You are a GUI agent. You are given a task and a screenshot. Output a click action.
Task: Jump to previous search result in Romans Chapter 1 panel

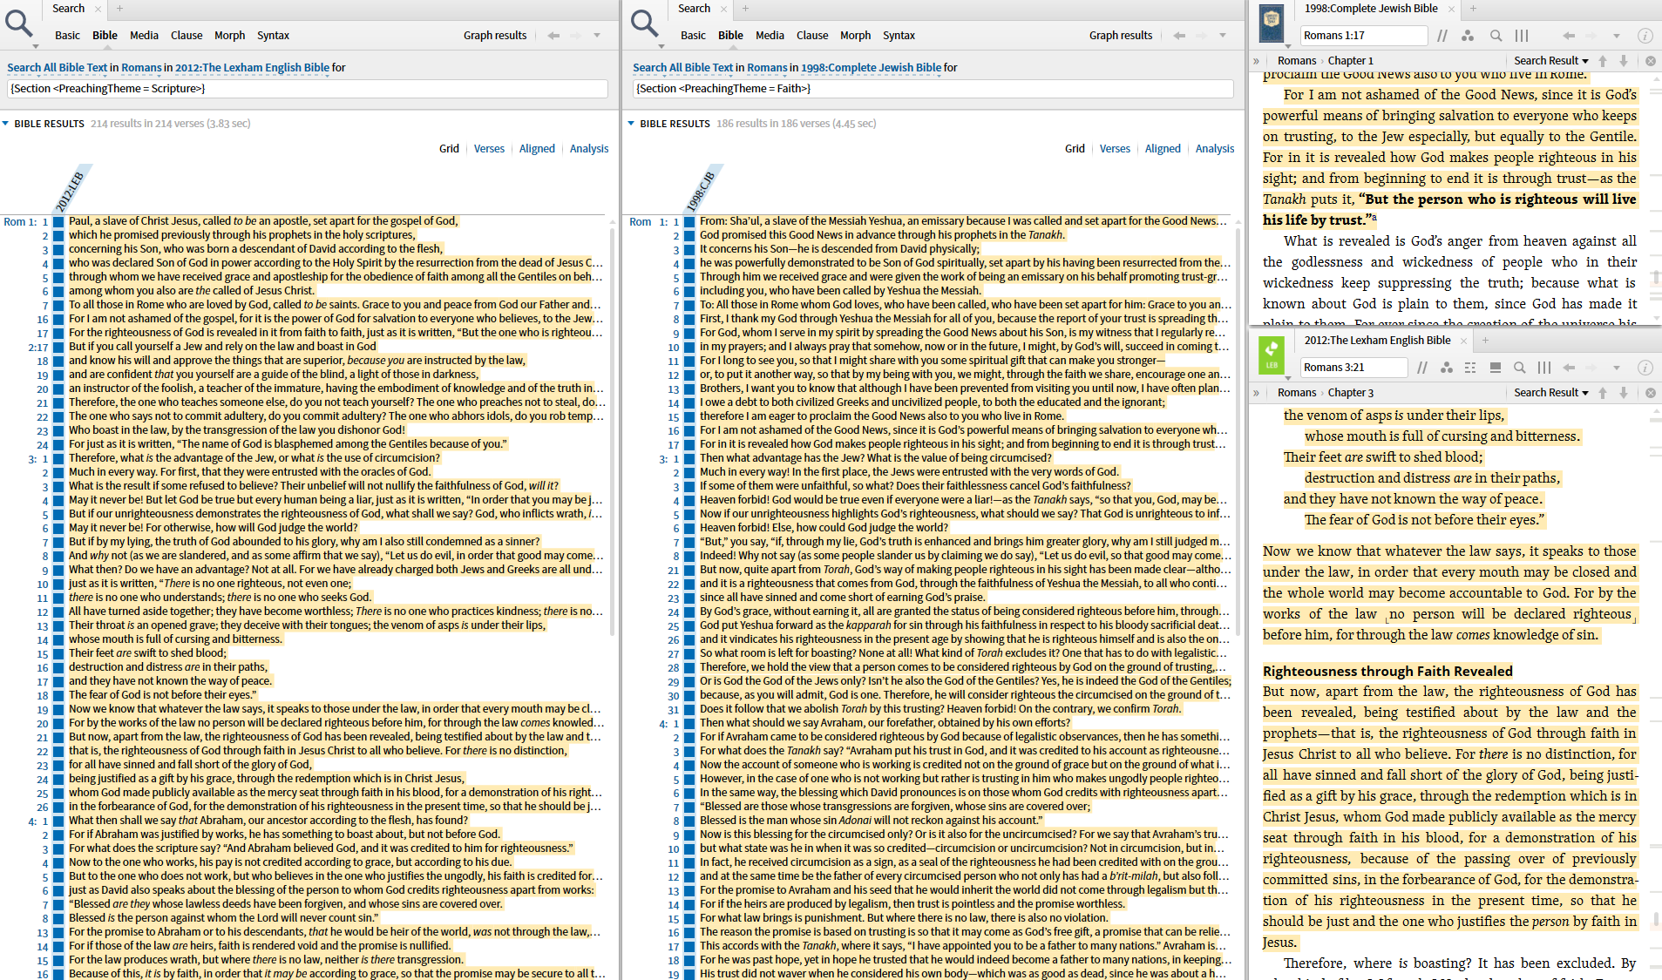pos(1603,61)
